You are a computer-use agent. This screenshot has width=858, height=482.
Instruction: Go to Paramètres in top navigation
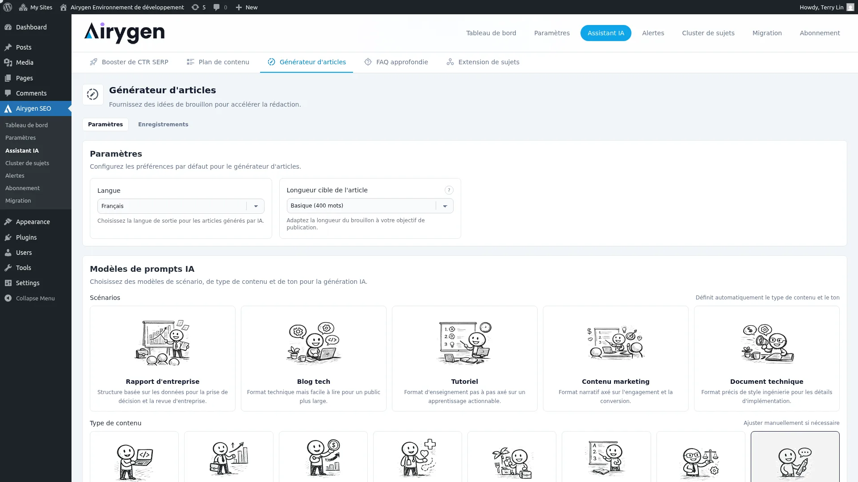(552, 33)
